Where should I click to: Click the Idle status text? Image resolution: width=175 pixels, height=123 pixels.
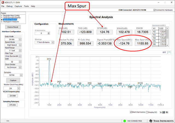(8, 121)
